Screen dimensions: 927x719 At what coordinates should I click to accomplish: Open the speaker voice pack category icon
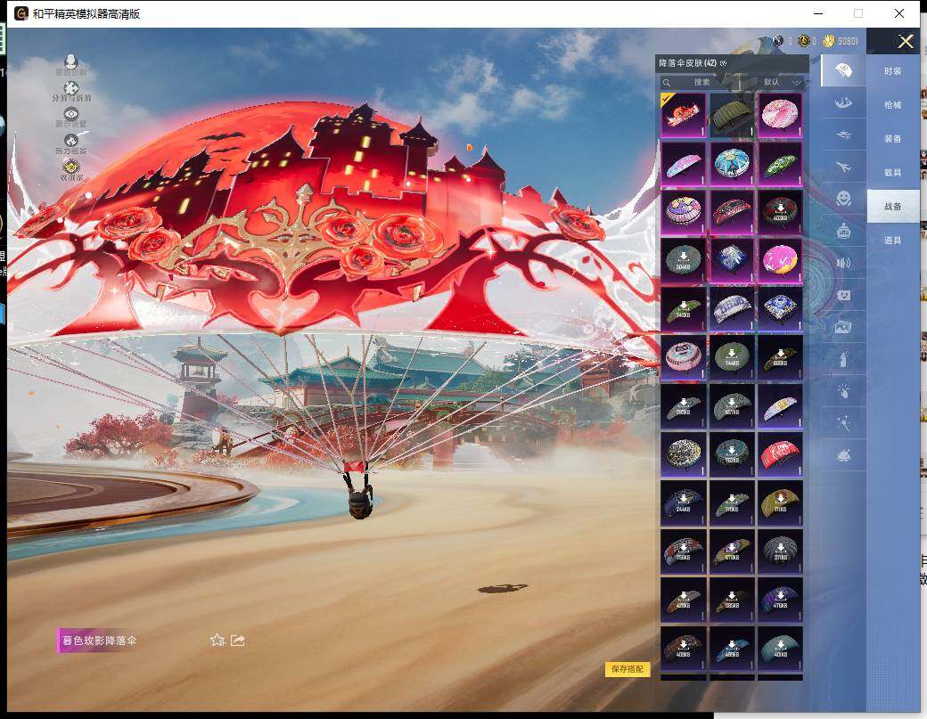click(x=842, y=262)
